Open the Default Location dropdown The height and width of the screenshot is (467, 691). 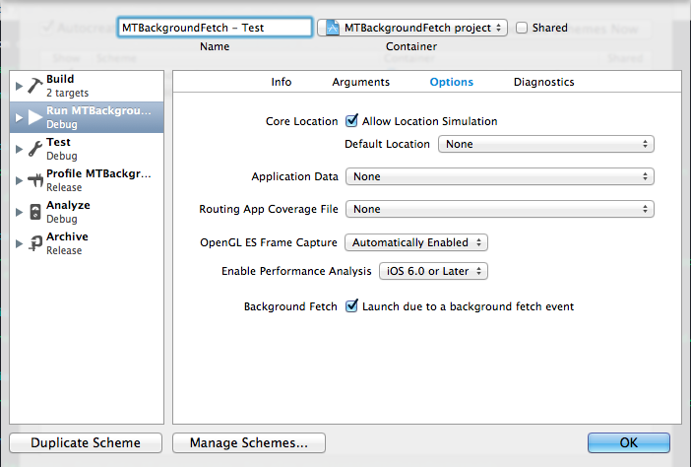pos(546,144)
